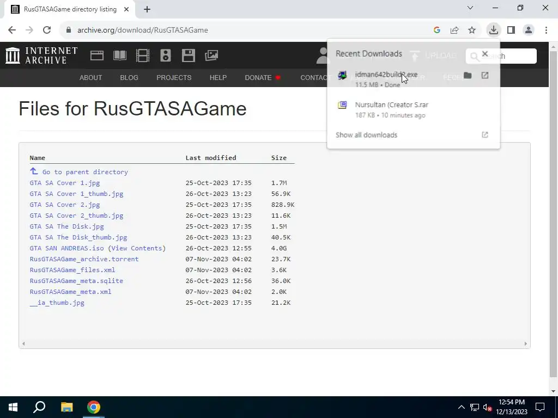This screenshot has height=418, width=558.
Task: Open the Audio speaker icon
Action: coord(166,56)
